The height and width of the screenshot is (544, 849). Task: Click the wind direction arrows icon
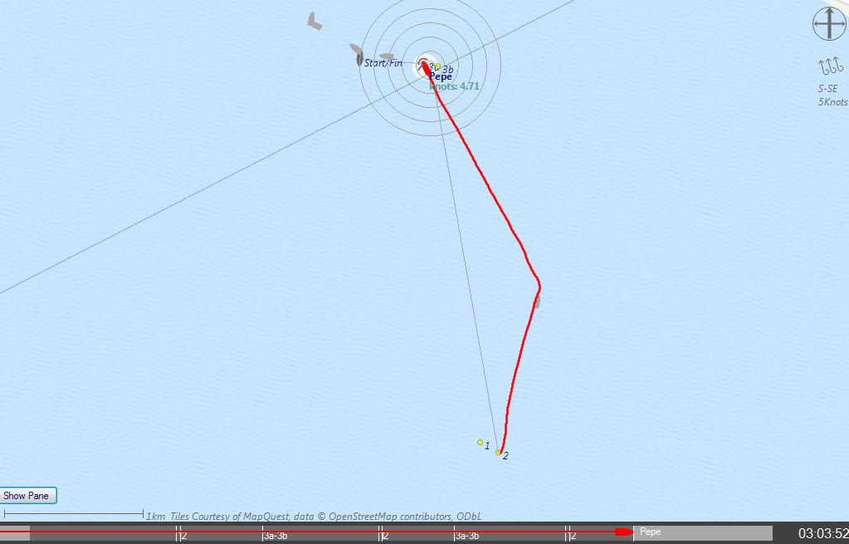pyautogui.click(x=831, y=66)
